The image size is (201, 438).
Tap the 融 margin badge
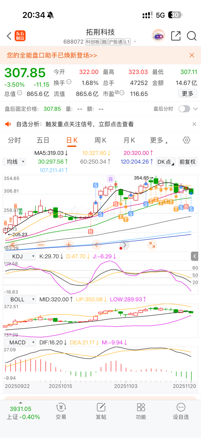tap(104, 42)
